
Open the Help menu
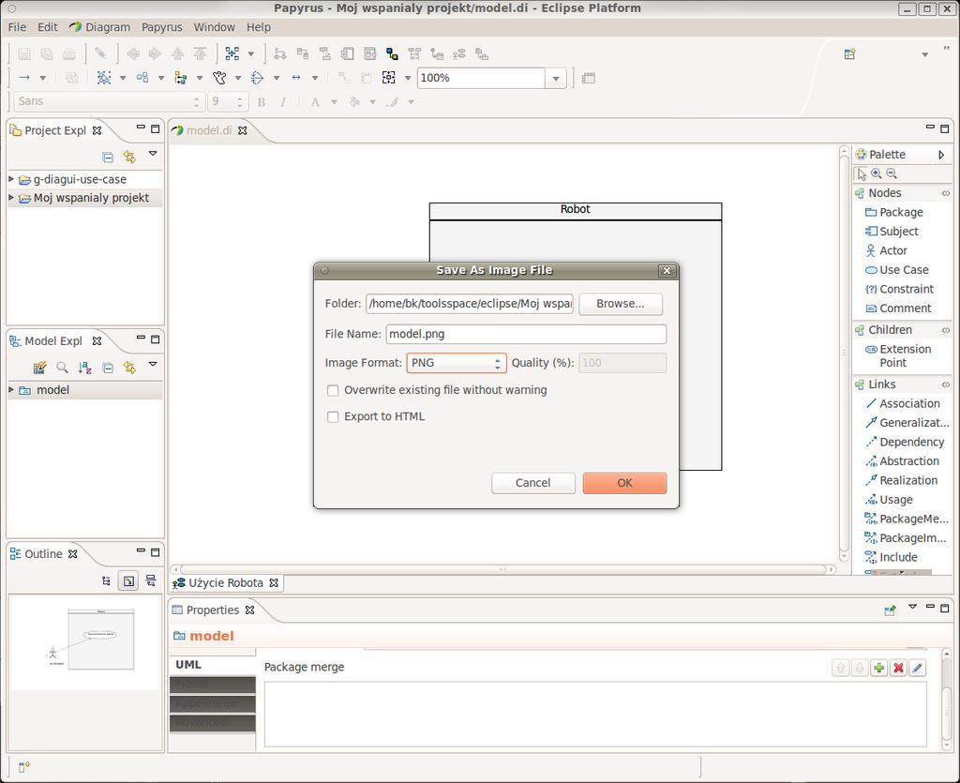click(x=259, y=27)
